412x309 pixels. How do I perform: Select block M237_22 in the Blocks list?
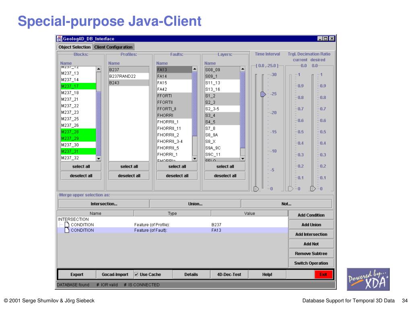[78, 106]
